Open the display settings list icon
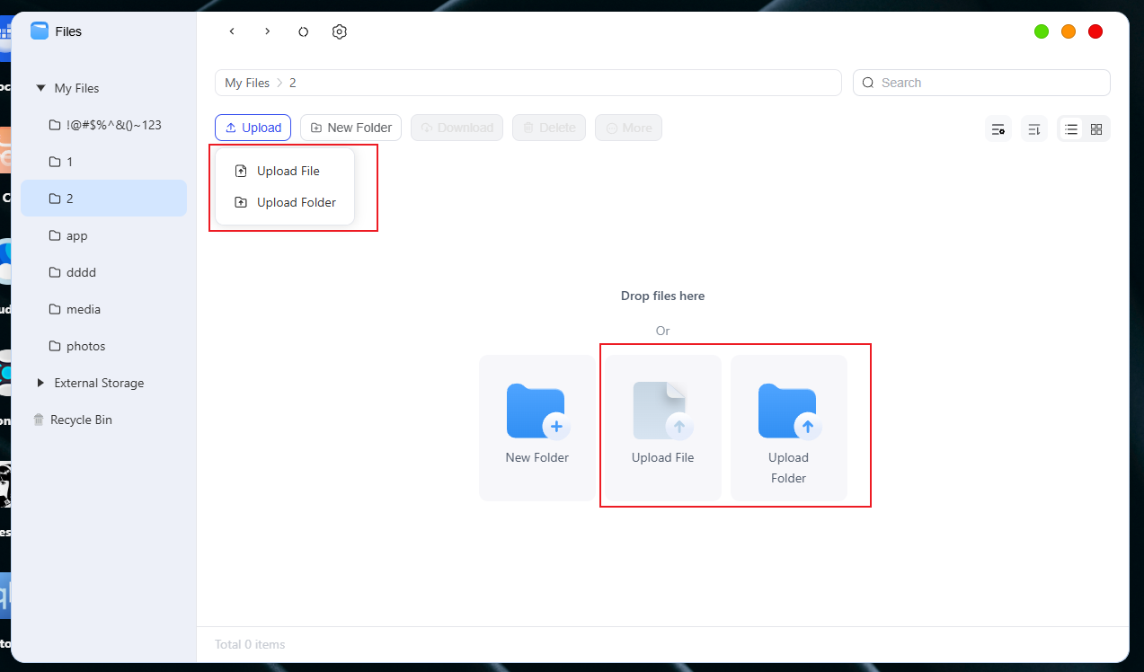This screenshot has height=672, width=1144. (998, 128)
